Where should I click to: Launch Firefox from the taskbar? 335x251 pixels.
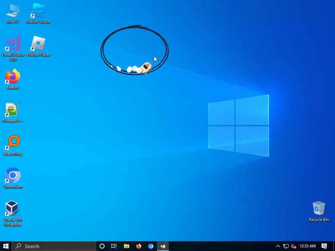pos(139,246)
